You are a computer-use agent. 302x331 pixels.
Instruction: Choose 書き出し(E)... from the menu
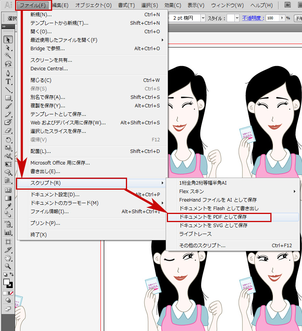coord(92,171)
